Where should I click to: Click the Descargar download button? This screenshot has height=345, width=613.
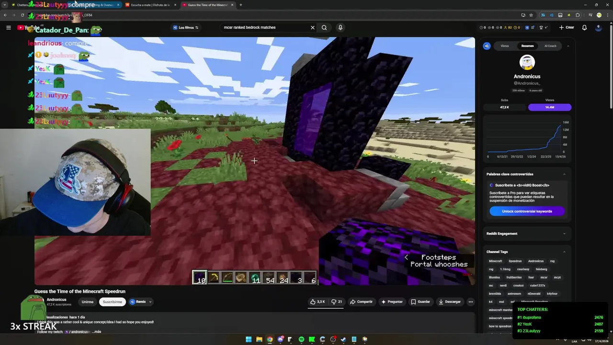pos(450,302)
